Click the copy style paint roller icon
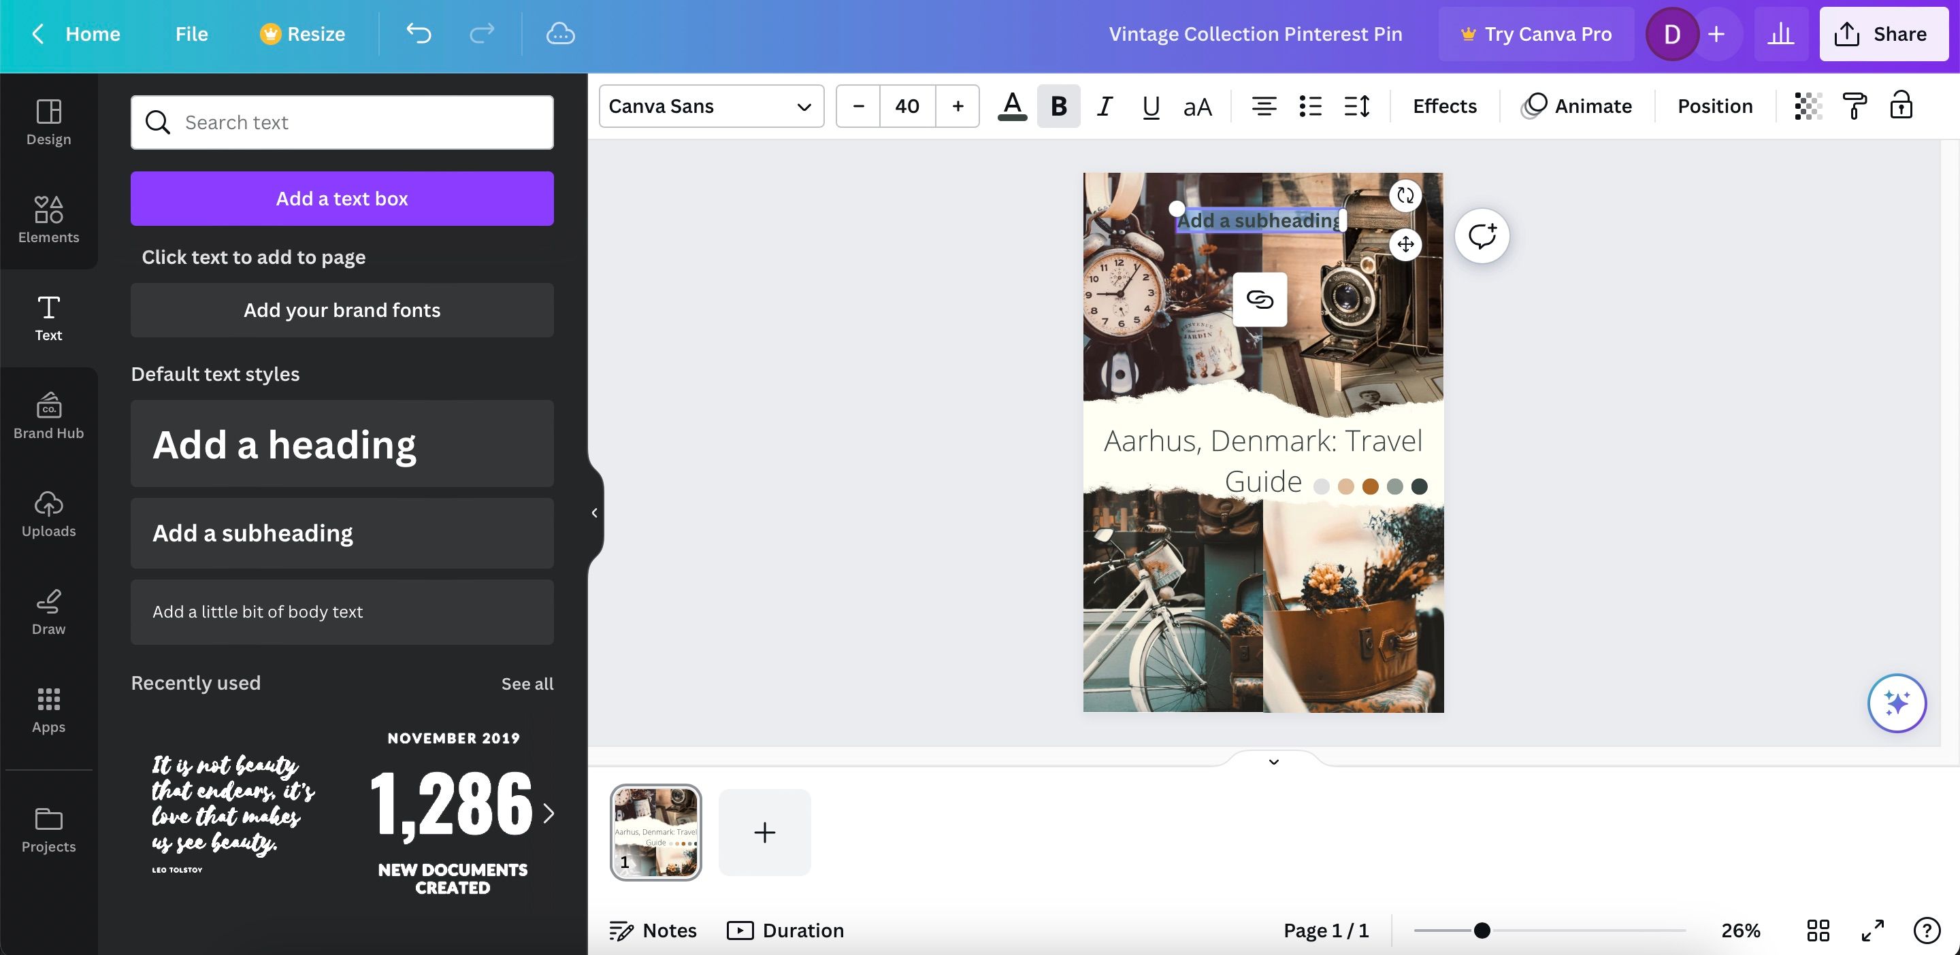The height and width of the screenshot is (955, 1960). click(1855, 105)
